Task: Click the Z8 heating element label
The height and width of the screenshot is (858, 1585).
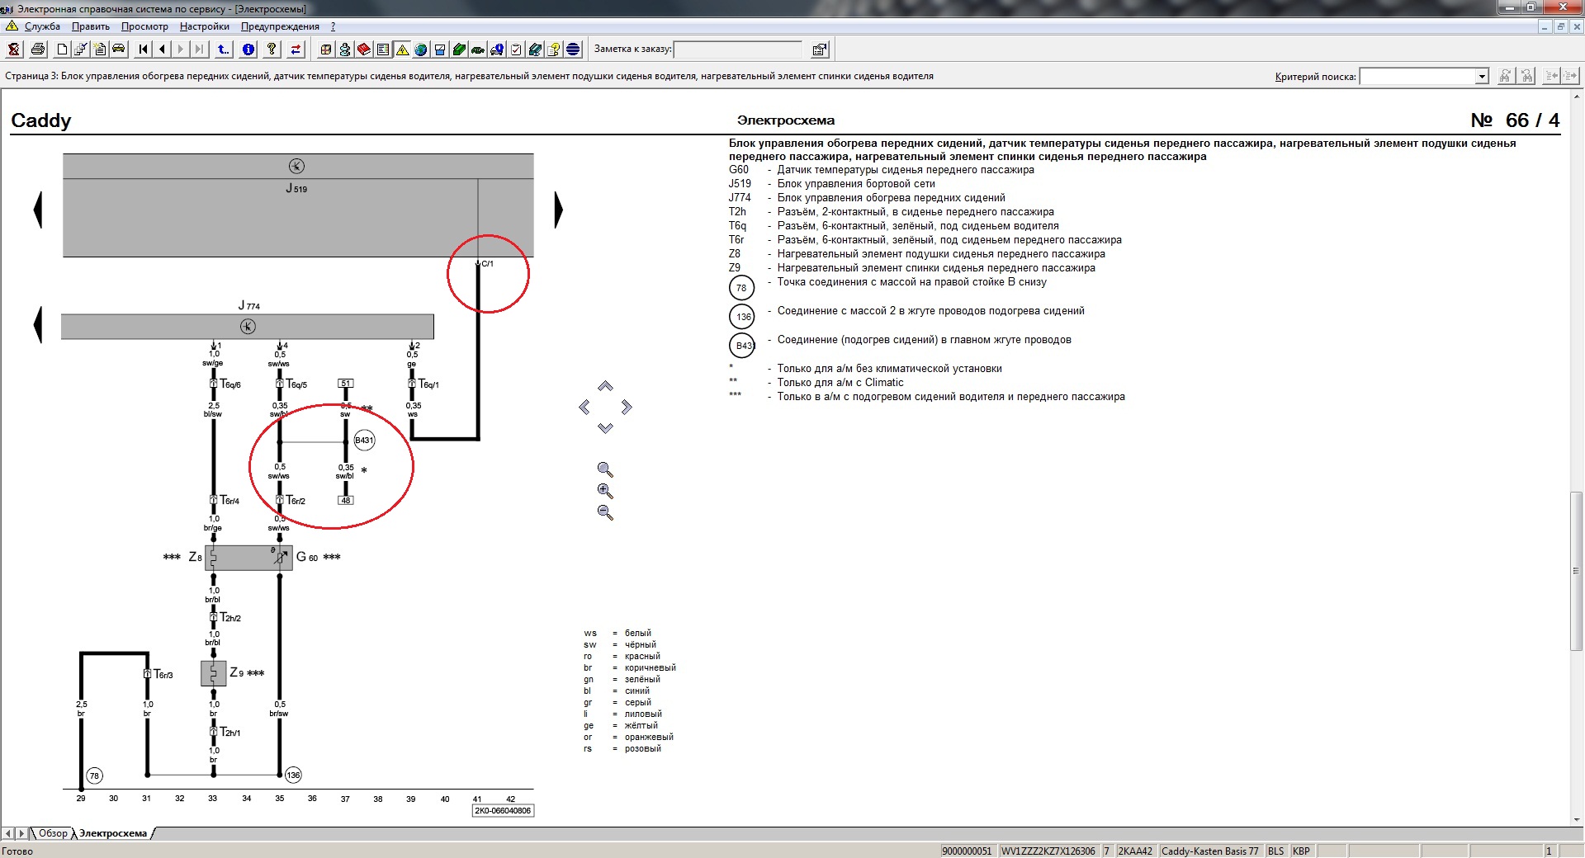Action: tap(195, 557)
